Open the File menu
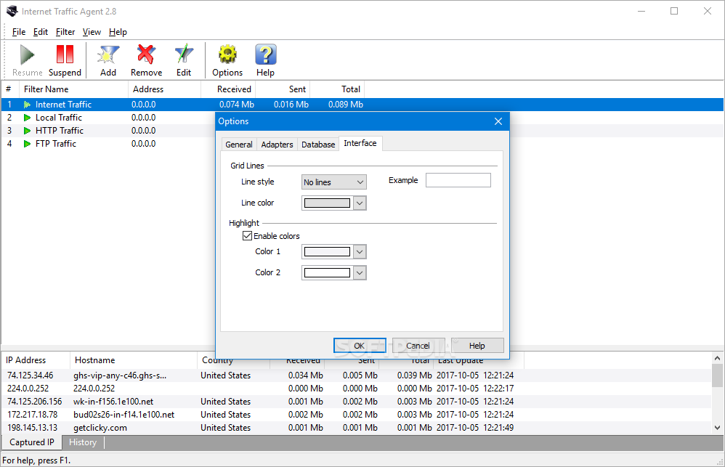Image resolution: width=725 pixels, height=467 pixels. point(19,32)
